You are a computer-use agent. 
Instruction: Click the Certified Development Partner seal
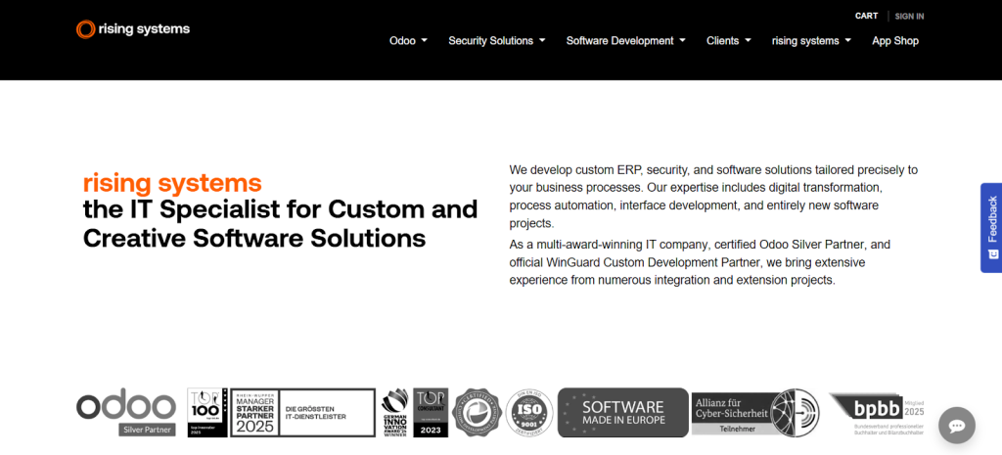coord(477,413)
